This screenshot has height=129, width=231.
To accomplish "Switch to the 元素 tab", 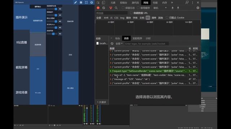I will coord(113,3).
